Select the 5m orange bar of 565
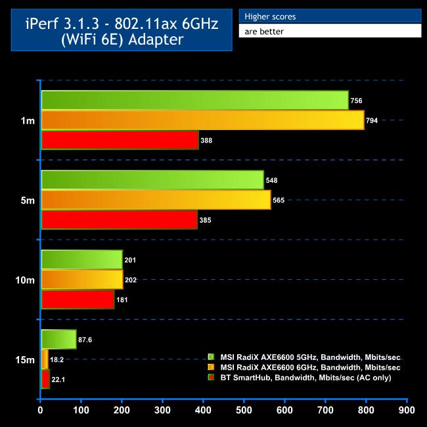Image resolution: width=427 pixels, height=427 pixels. pos(156,200)
